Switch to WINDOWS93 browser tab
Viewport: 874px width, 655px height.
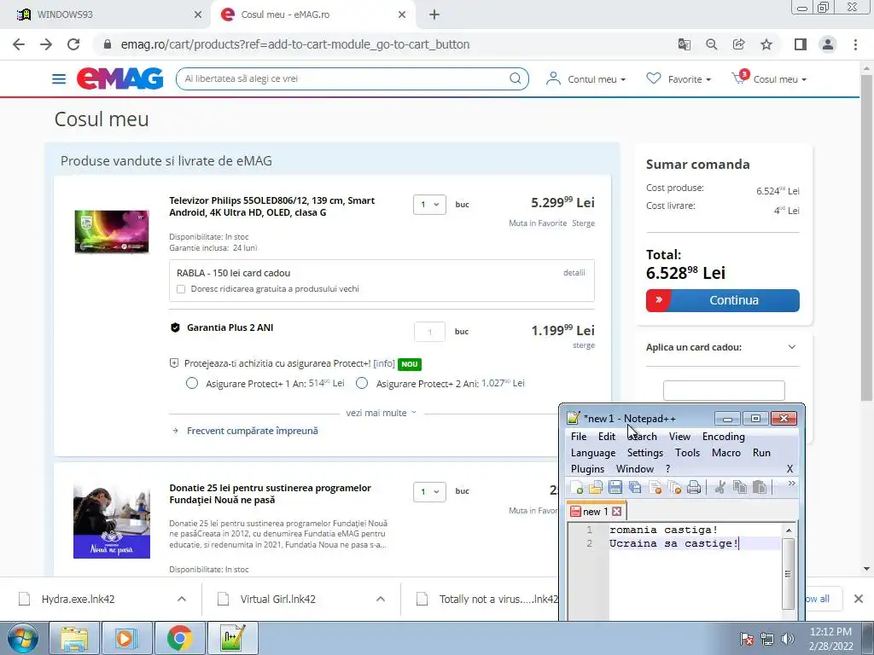click(x=106, y=15)
